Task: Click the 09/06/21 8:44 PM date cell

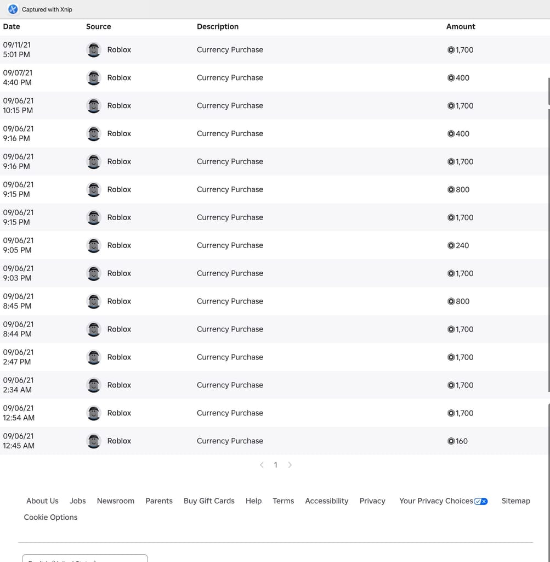Action: click(18, 329)
